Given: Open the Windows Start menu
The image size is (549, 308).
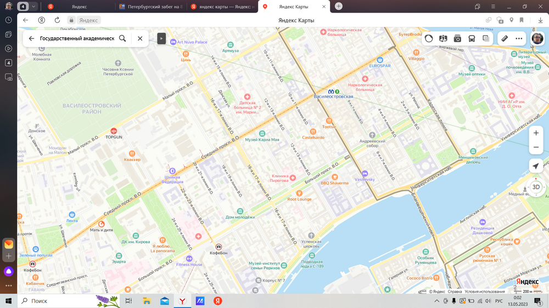Looking at the screenshot, I should click(x=8, y=301).
